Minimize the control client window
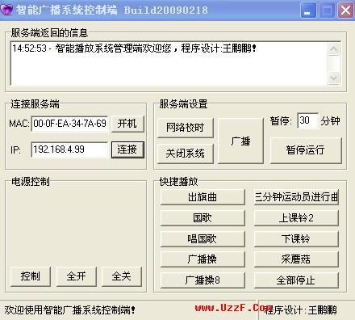This screenshot has height=320, width=355. point(307,11)
